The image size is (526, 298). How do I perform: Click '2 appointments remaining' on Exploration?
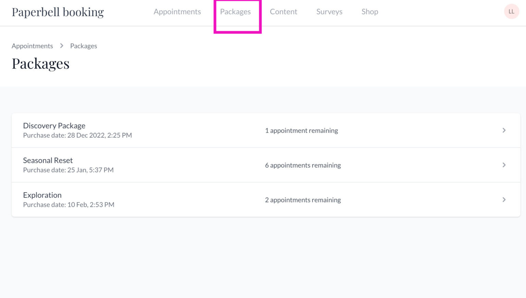(x=303, y=200)
